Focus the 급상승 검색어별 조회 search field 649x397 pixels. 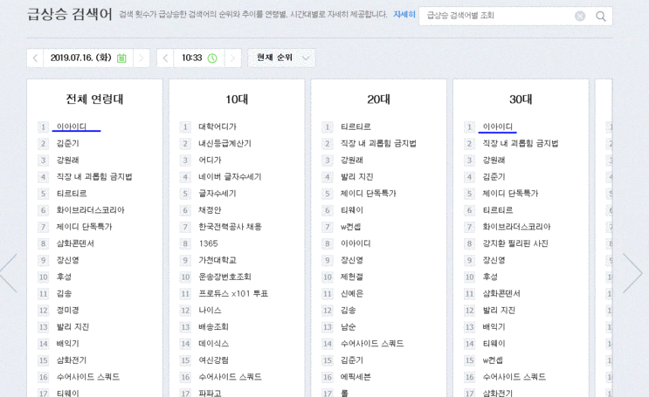(x=499, y=16)
